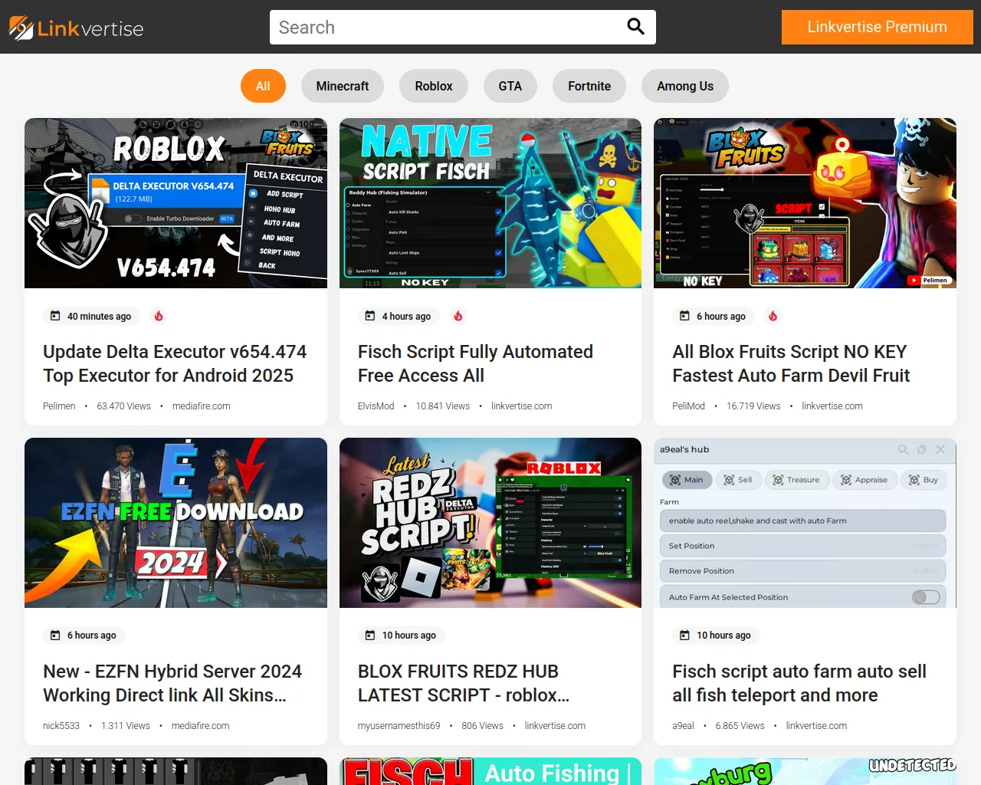981x785 pixels.
Task: Click author name Pelimen
Action: (59, 406)
